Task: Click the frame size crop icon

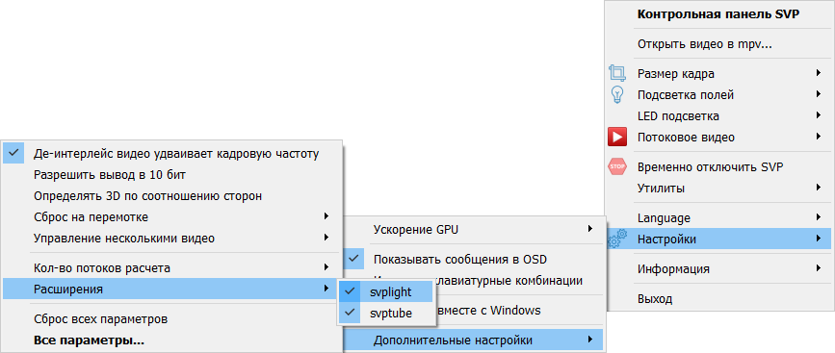Action: tap(617, 73)
